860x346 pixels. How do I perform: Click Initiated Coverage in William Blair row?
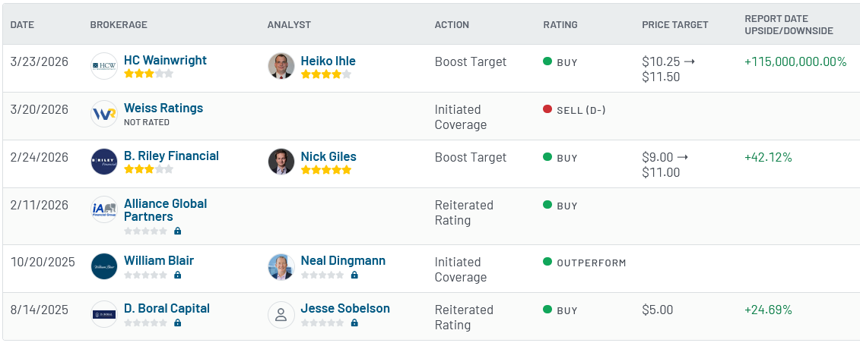pos(461,269)
